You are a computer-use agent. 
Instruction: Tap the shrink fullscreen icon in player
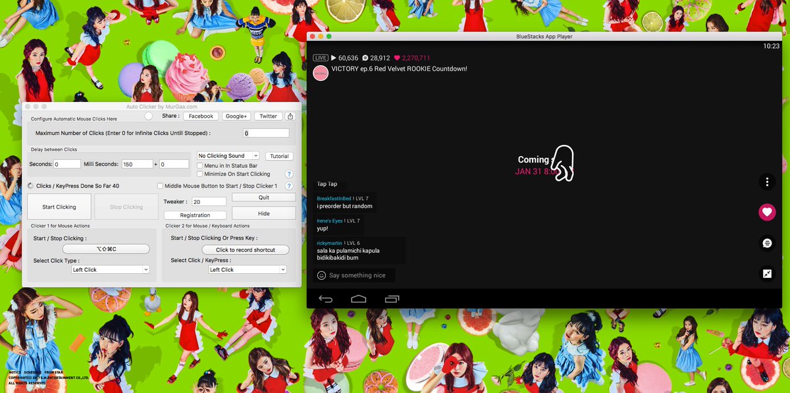pos(767,274)
